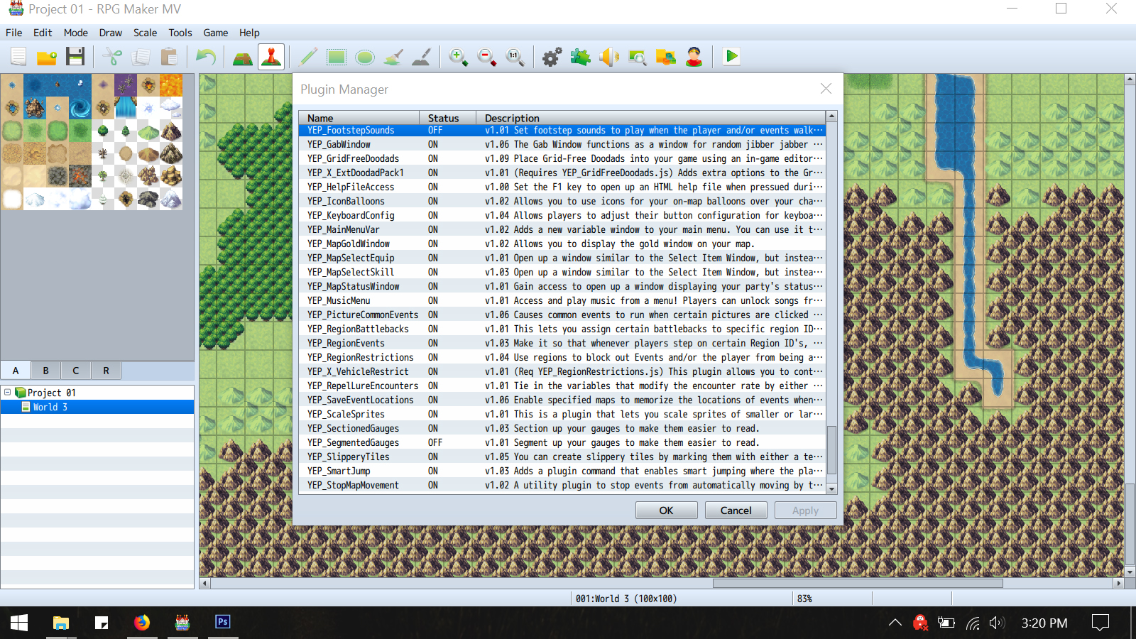This screenshot has width=1136, height=639.
Task: Select the Flood Fill bucket tool
Action: tap(393, 57)
